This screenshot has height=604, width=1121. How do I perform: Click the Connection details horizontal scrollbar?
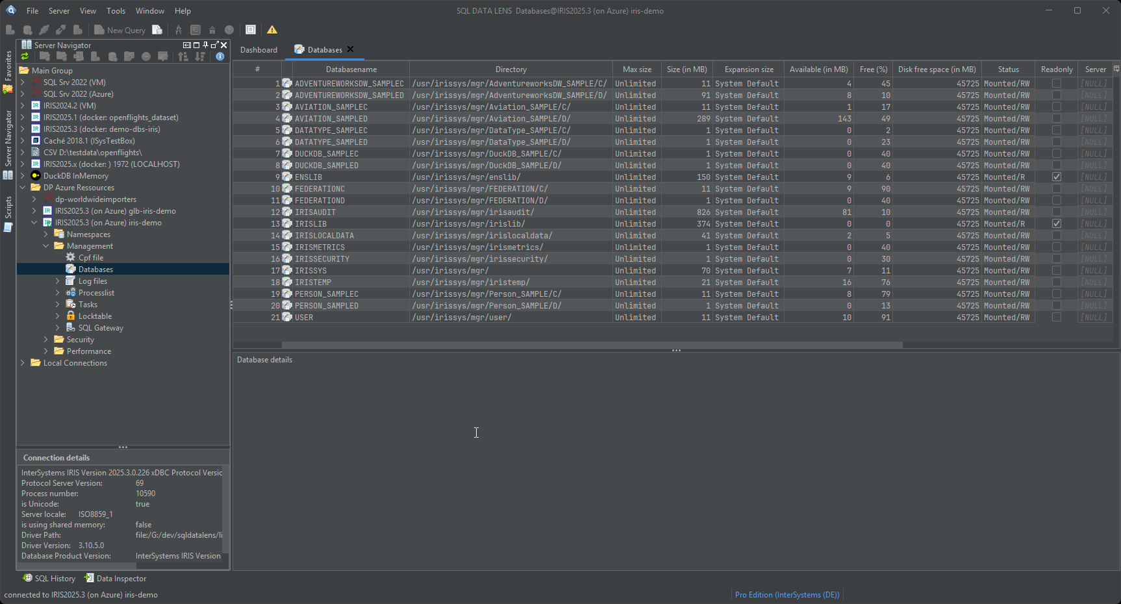pyautogui.click(x=77, y=566)
